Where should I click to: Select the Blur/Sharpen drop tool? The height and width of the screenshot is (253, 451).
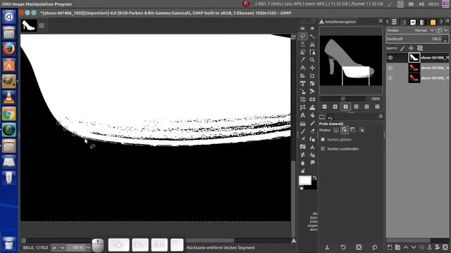pos(302,162)
